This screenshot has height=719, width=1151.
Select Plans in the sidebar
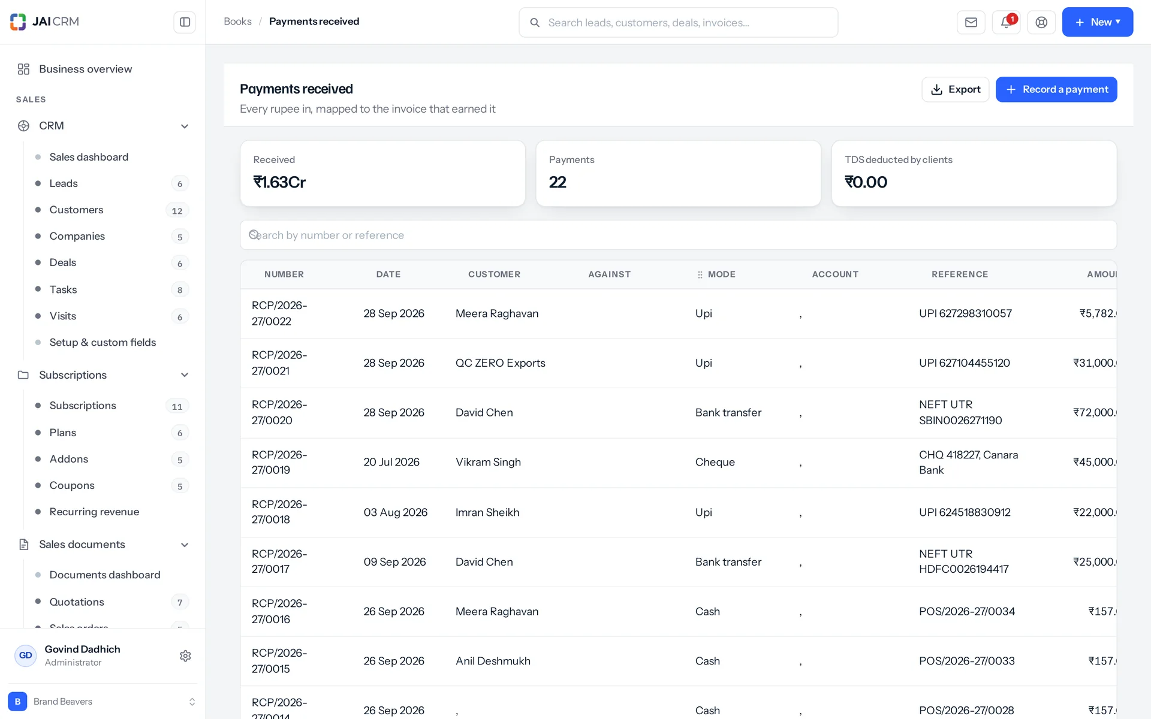click(x=63, y=433)
